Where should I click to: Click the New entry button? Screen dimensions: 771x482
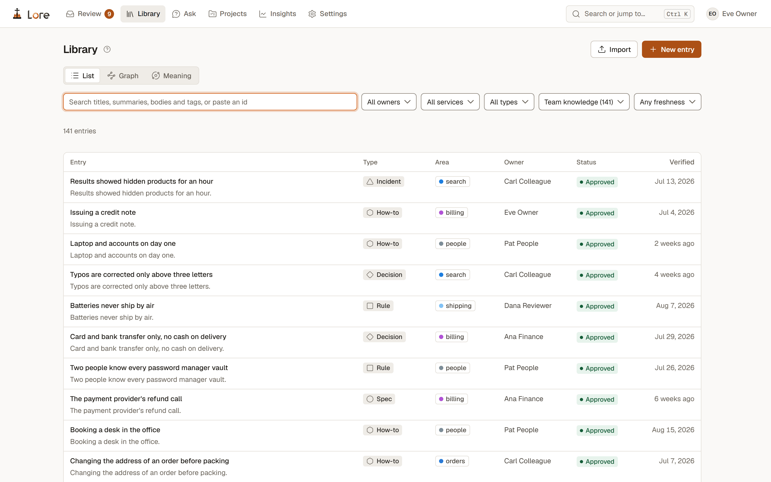tap(672, 50)
